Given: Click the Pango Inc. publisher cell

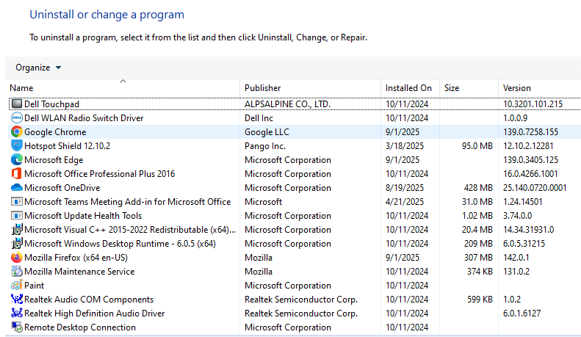Looking at the screenshot, I should pyautogui.click(x=265, y=146).
